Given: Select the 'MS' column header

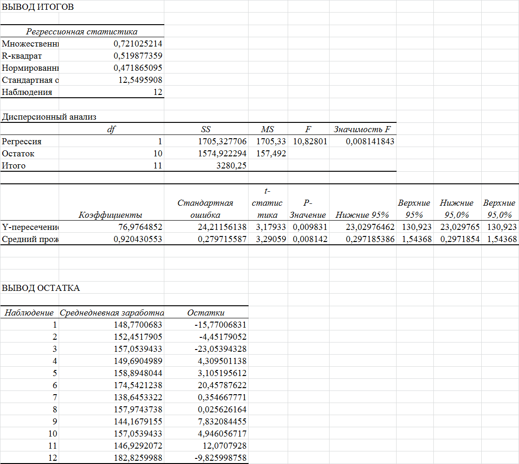Looking at the screenshot, I should [x=268, y=129].
